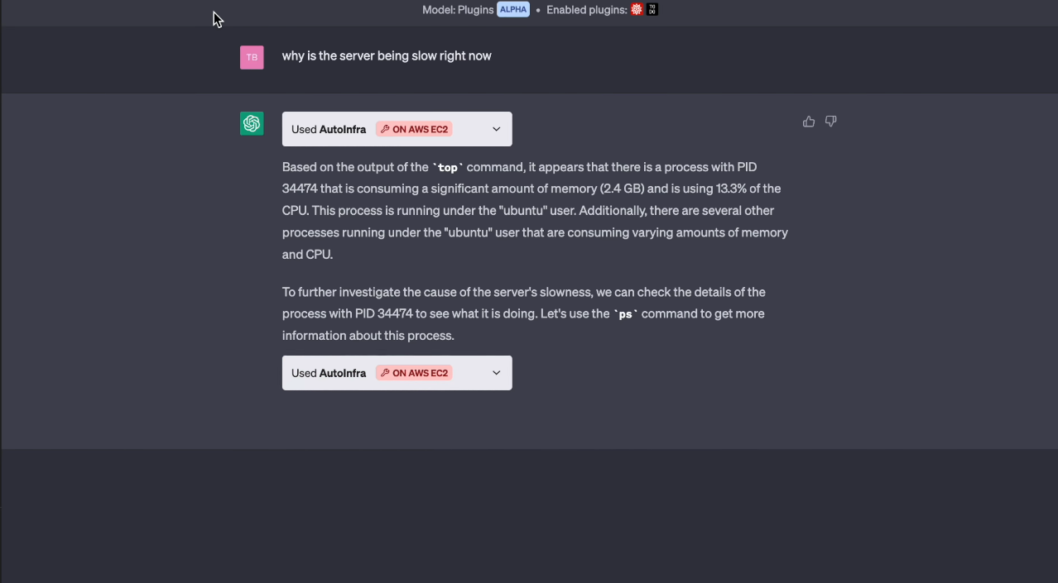
Task: Expand the second Used AutoInfra chevron
Action: (x=497, y=373)
